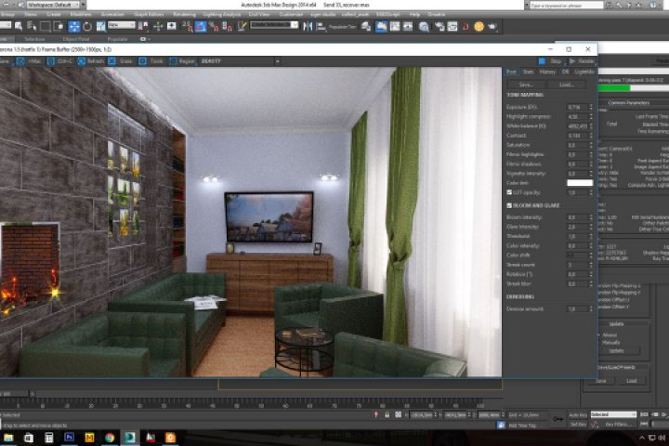Click Ctrl+C copy in the frame buffer
The height and width of the screenshot is (446, 669).
(59, 61)
